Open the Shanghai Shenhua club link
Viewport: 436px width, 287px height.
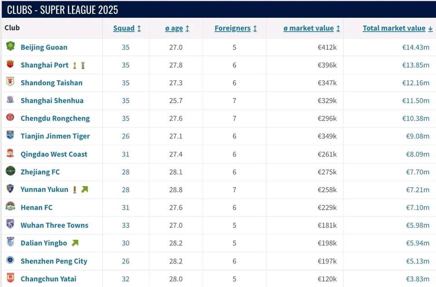pyautogui.click(x=52, y=101)
